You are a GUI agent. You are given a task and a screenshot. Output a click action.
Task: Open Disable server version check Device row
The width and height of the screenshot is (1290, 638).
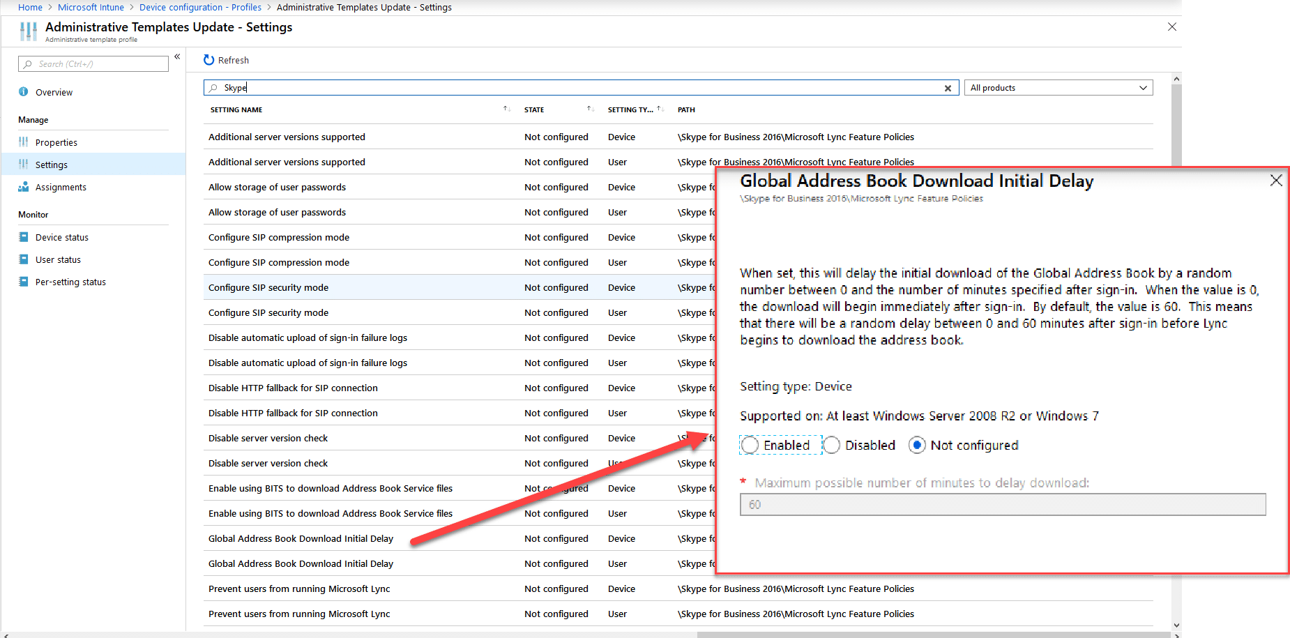[x=460, y=438]
